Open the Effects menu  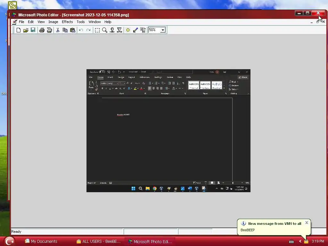[67, 22]
